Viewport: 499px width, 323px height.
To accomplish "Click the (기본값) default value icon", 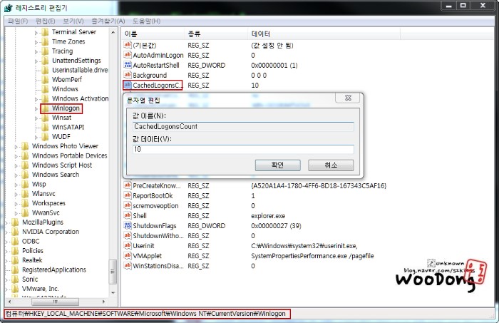I will coord(128,45).
